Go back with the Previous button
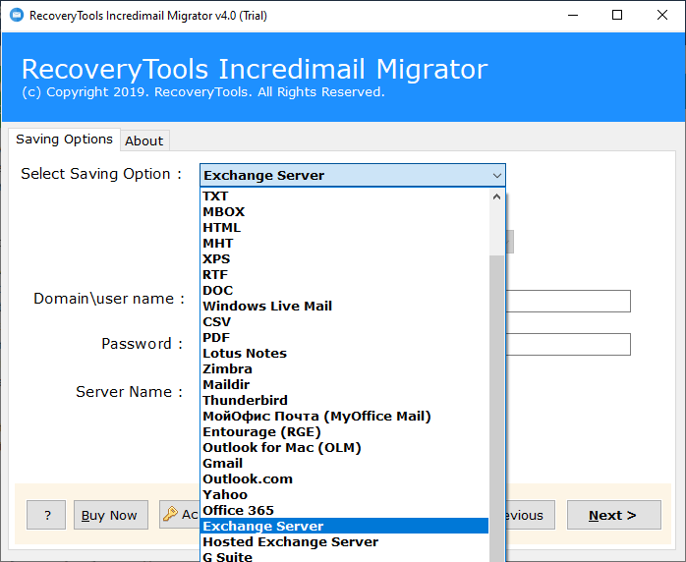This screenshot has height=562, width=686. point(531,515)
